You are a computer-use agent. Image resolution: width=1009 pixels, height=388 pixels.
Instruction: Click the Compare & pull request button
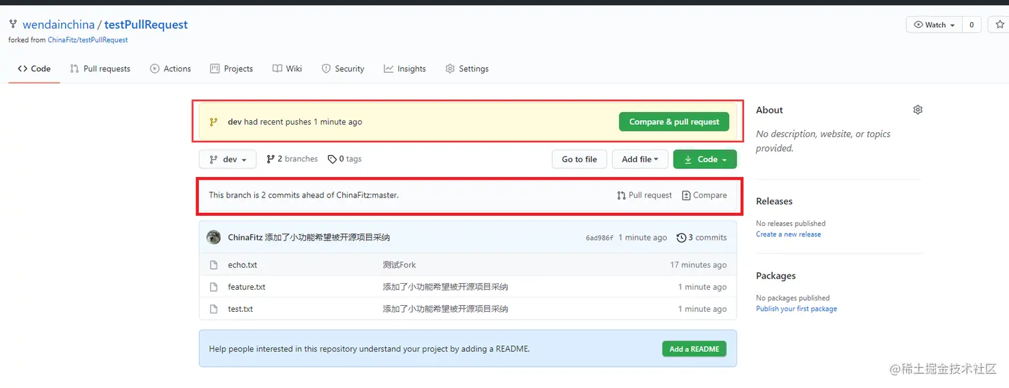674,122
